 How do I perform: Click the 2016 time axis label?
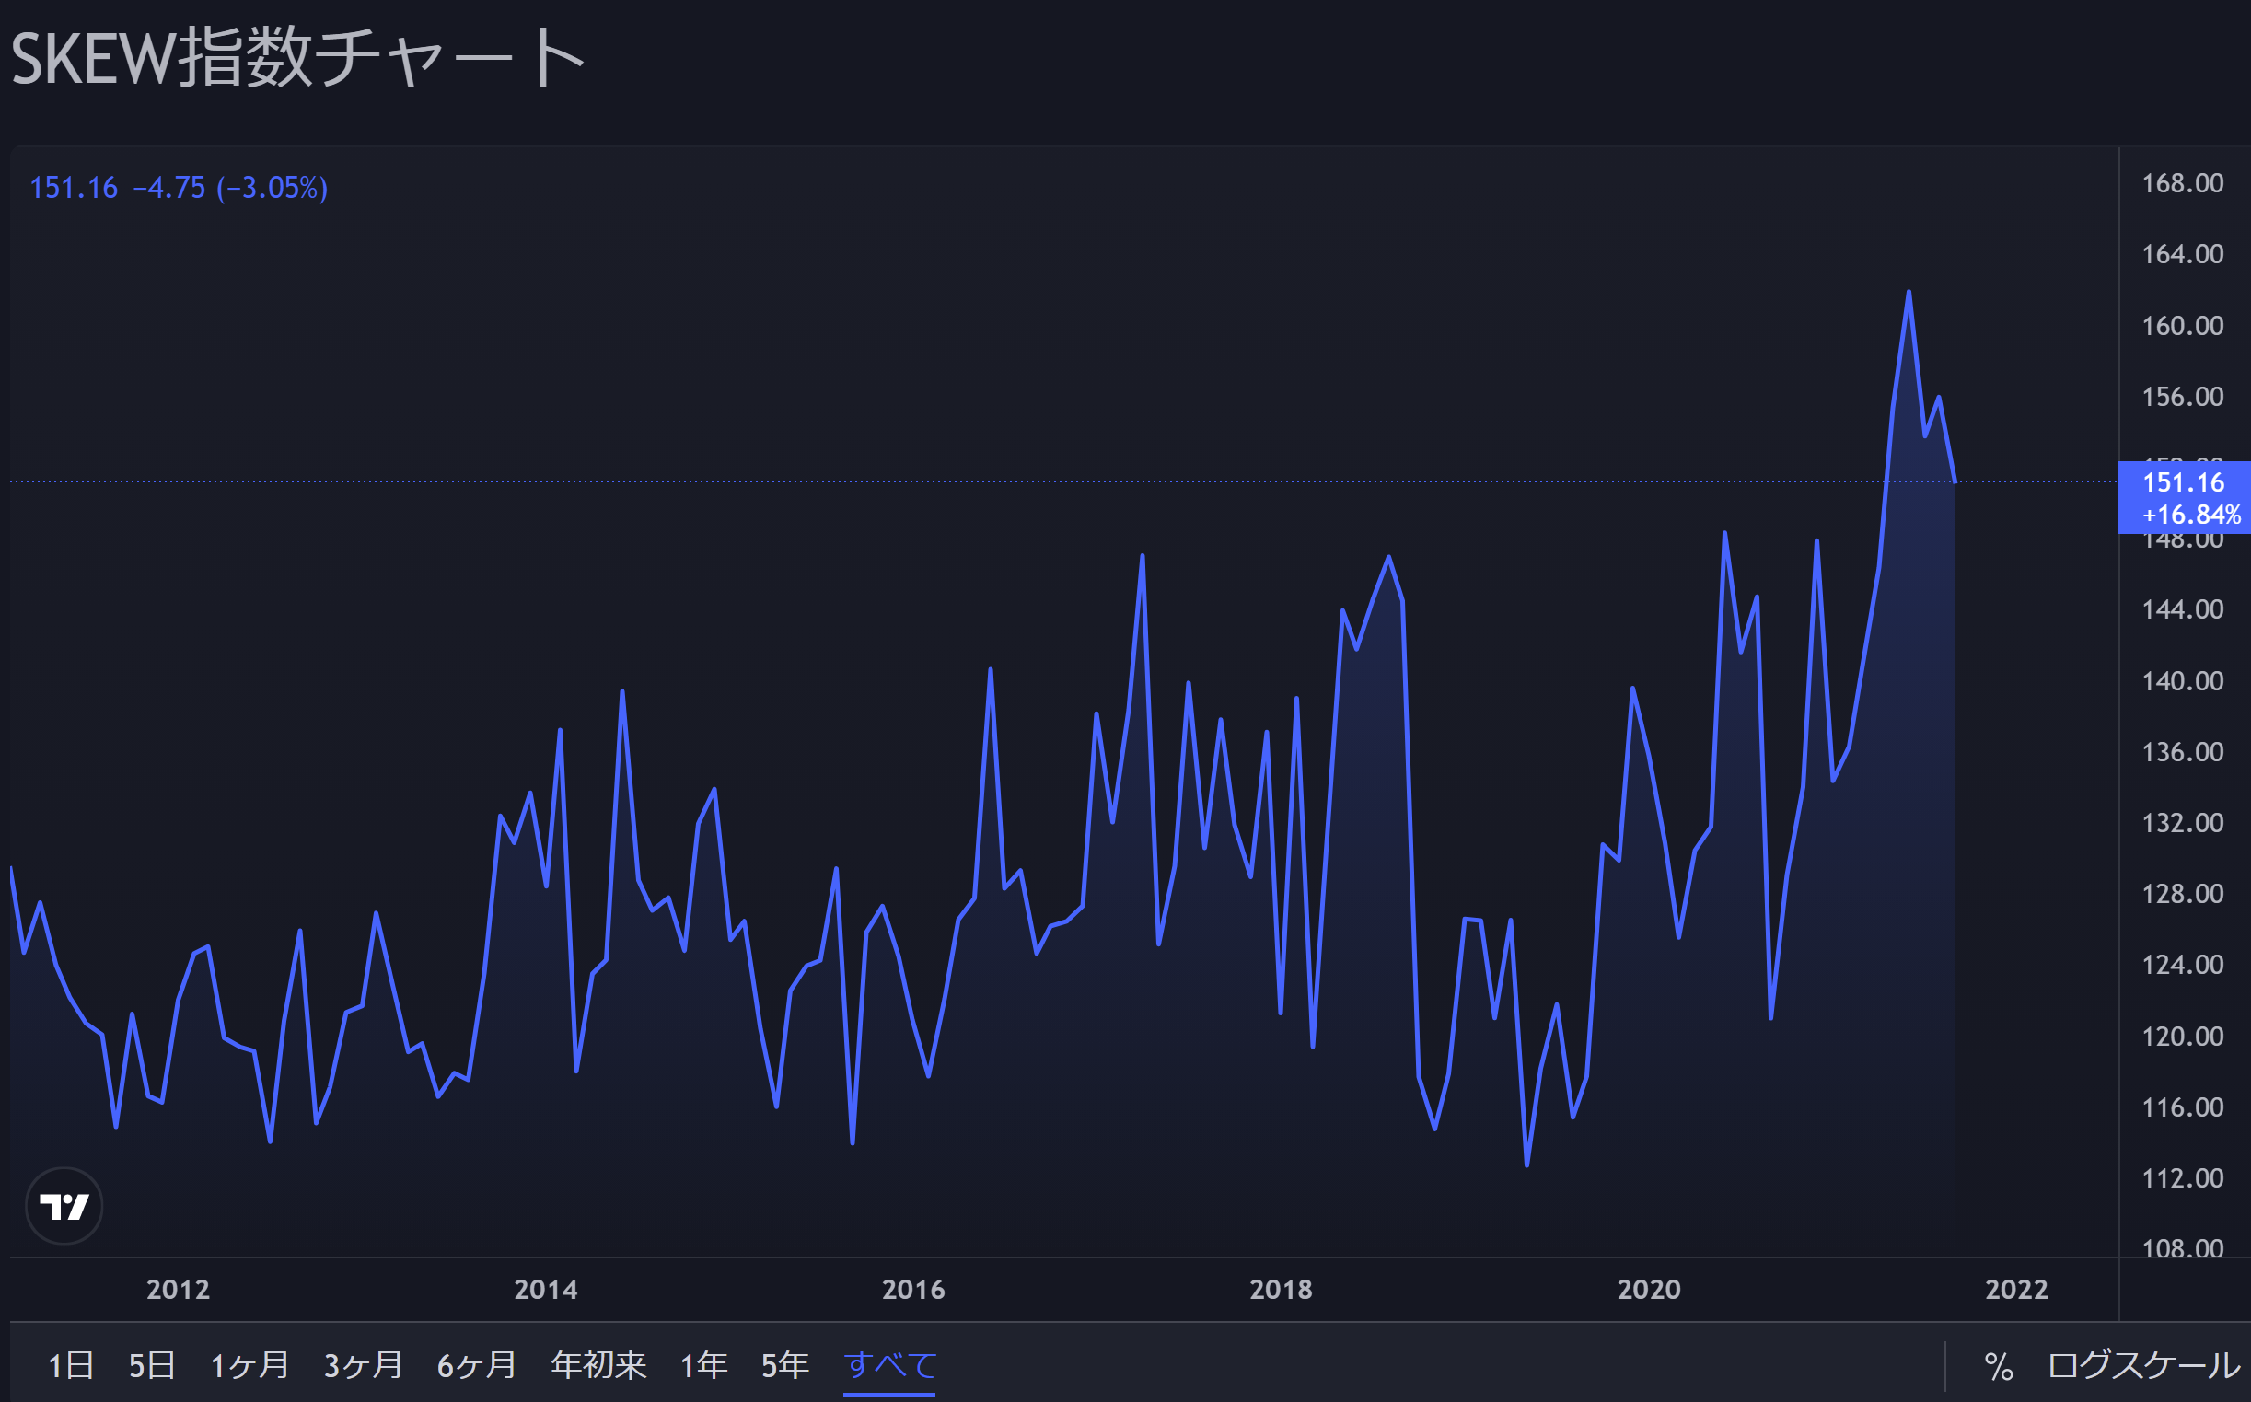913,1289
